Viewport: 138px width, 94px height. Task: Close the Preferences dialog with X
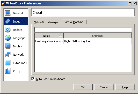point(135,3)
